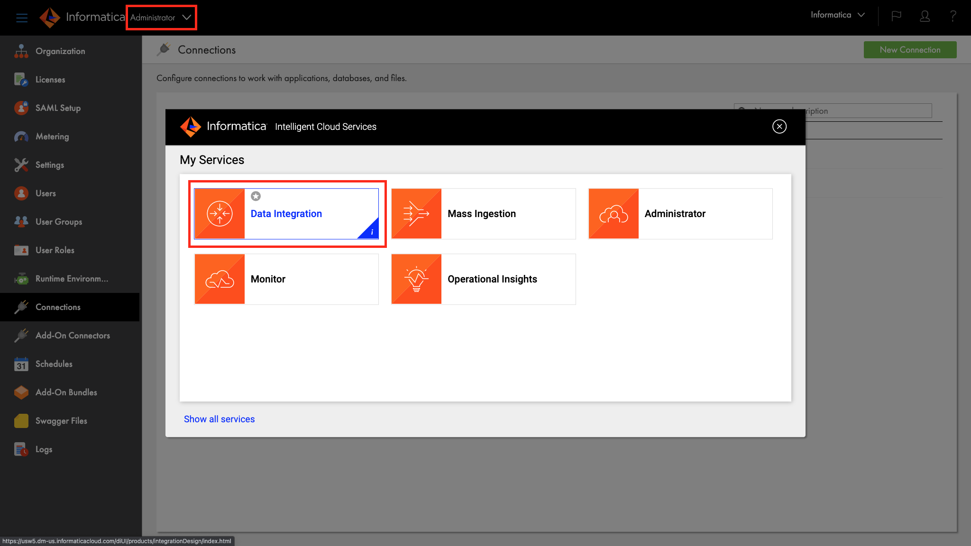Select Connections in the sidebar
This screenshot has height=546, width=971.
click(x=70, y=307)
